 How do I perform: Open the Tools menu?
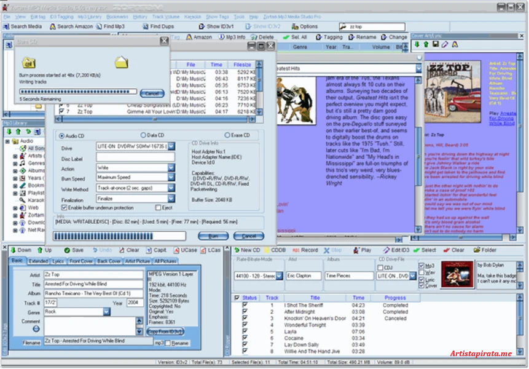pyautogui.click(x=238, y=17)
